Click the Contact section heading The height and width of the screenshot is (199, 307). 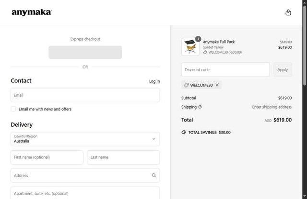click(21, 81)
